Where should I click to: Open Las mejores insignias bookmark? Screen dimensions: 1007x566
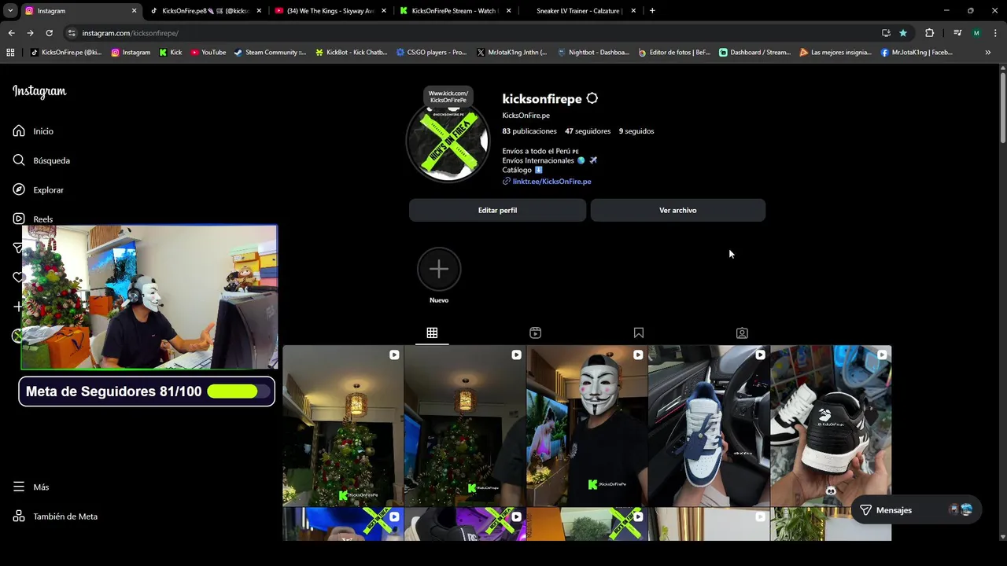point(835,53)
